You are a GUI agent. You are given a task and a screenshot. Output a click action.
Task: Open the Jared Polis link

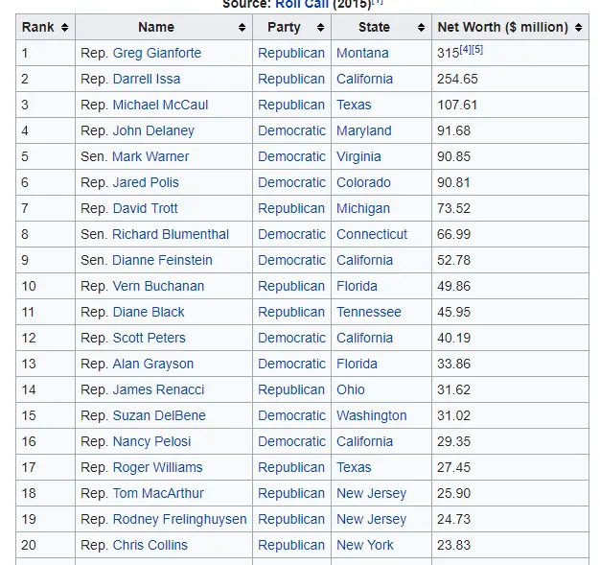[146, 182]
